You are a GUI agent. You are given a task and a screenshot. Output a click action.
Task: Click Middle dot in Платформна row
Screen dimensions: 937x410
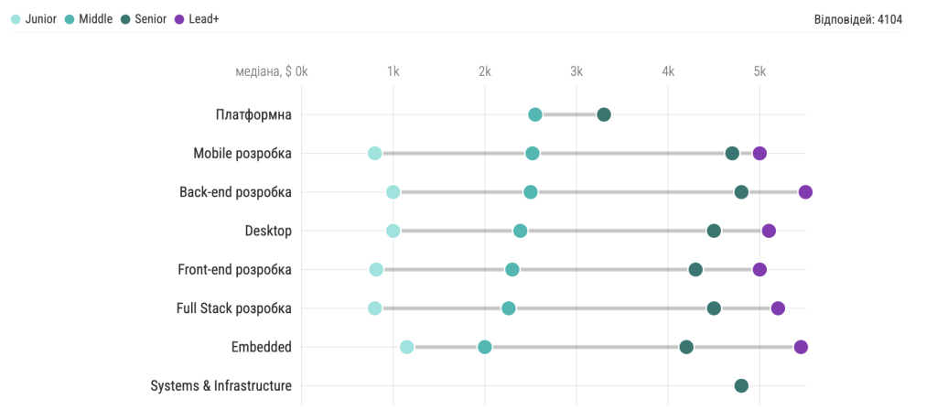pyautogui.click(x=535, y=114)
